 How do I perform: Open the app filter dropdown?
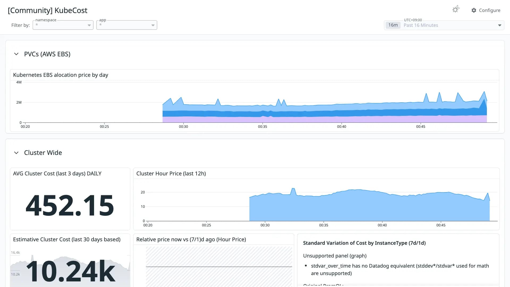pos(127,25)
